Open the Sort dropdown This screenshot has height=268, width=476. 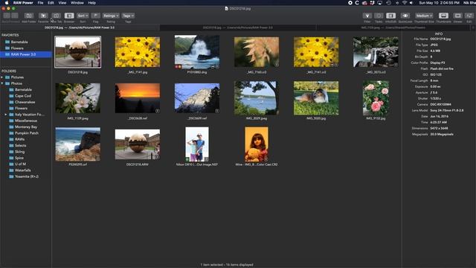pos(83,16)
